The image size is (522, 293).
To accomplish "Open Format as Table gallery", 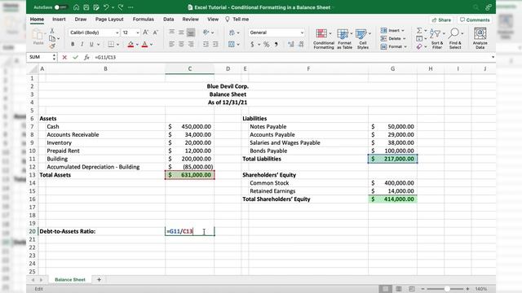I will 344,39.
